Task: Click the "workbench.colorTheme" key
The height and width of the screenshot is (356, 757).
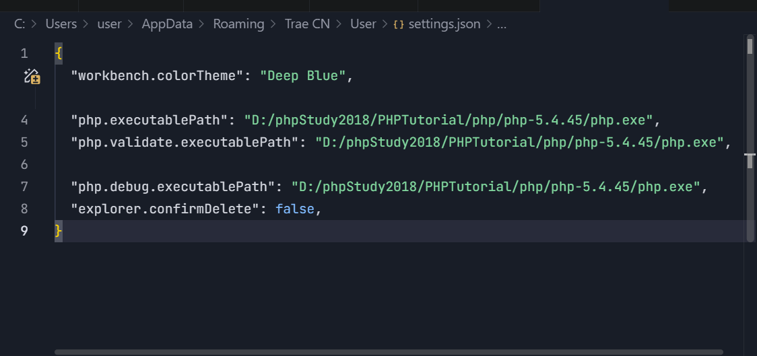Action: 156,76
